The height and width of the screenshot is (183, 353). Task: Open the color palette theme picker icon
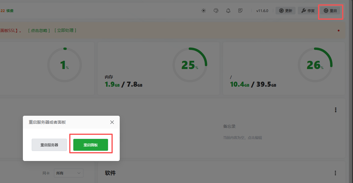[216, 10]
